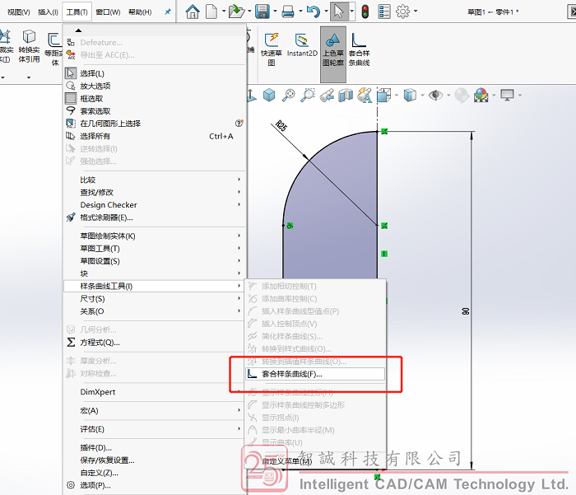Click Edit Appearance grey sphere icon
576x495 pixels.
pyautogui.click(x=462, y=96)
